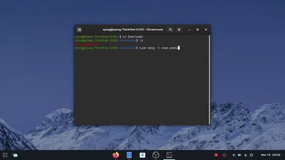
Task: Open the volume tray icon
Action: [x=240, y=155]
